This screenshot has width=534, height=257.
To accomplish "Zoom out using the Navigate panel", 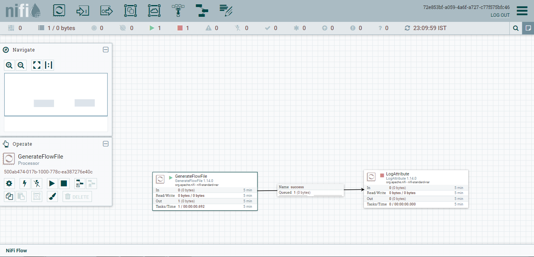I will (x=21, y=65).
